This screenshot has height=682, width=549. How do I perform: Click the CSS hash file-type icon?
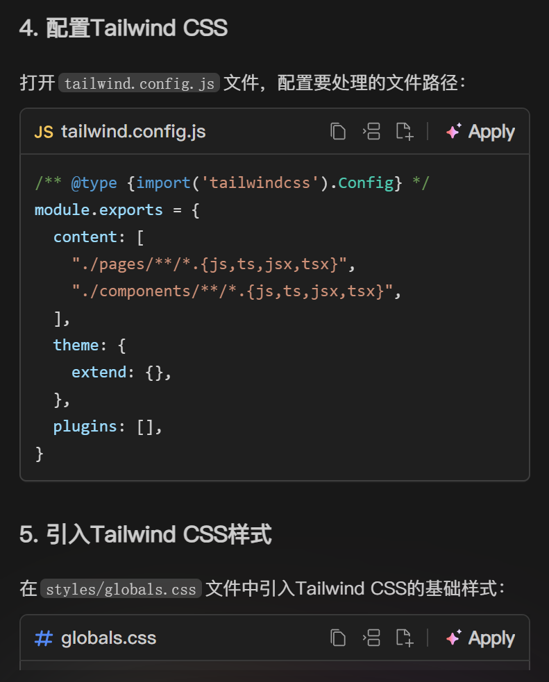click(44, 638)
